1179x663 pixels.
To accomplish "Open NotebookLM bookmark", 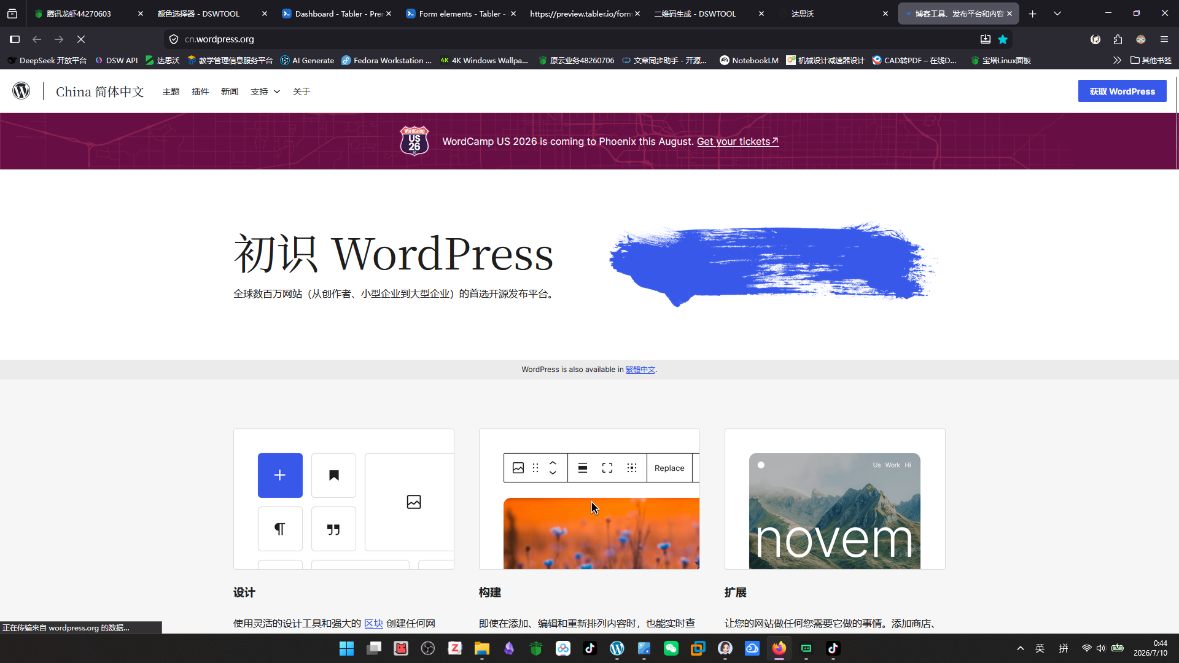I will (749, 60).
